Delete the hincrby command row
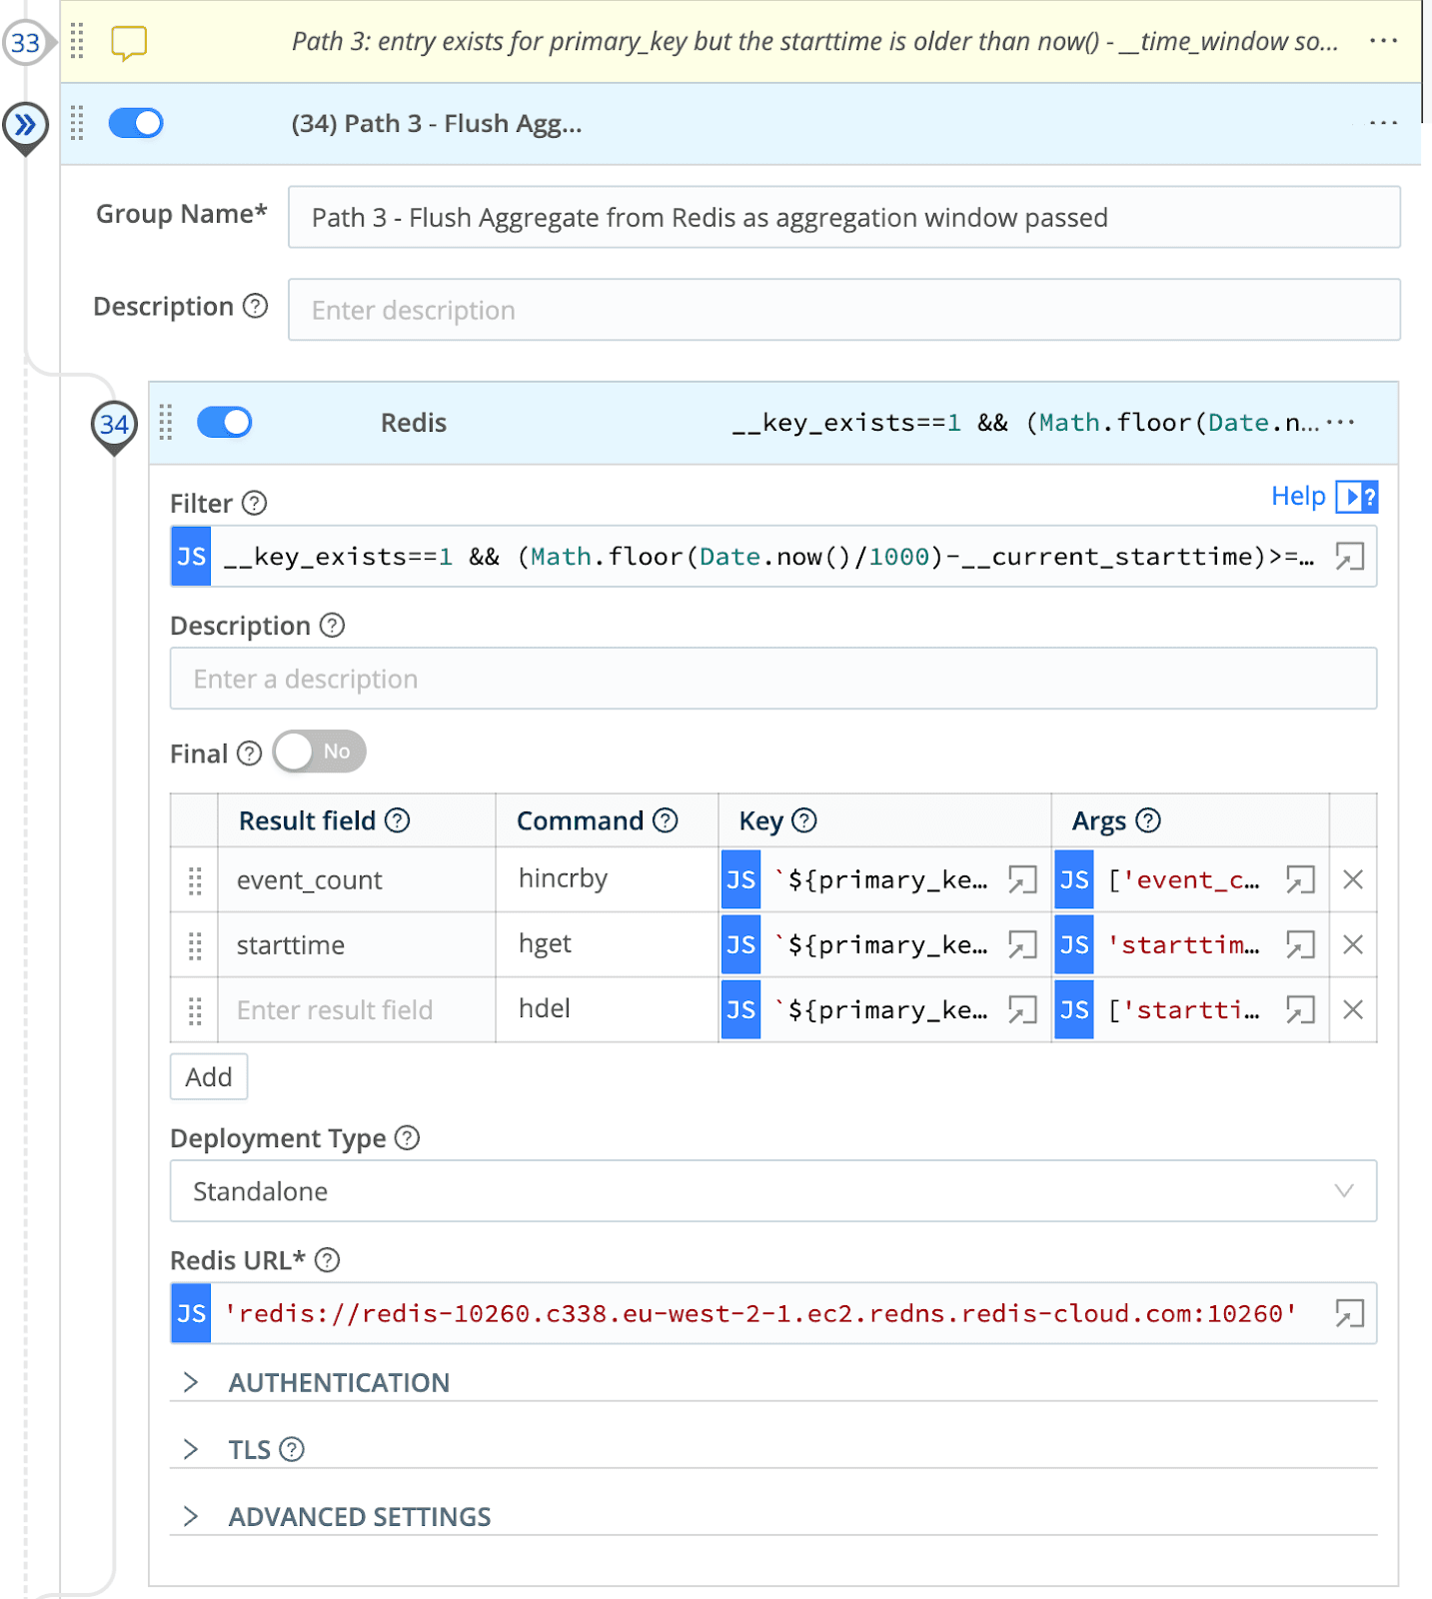 pyautogui.click(x=1353, y=879)
